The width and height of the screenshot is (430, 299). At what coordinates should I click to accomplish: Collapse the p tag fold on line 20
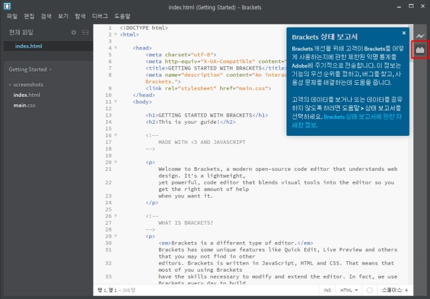[x=116, y=162]
